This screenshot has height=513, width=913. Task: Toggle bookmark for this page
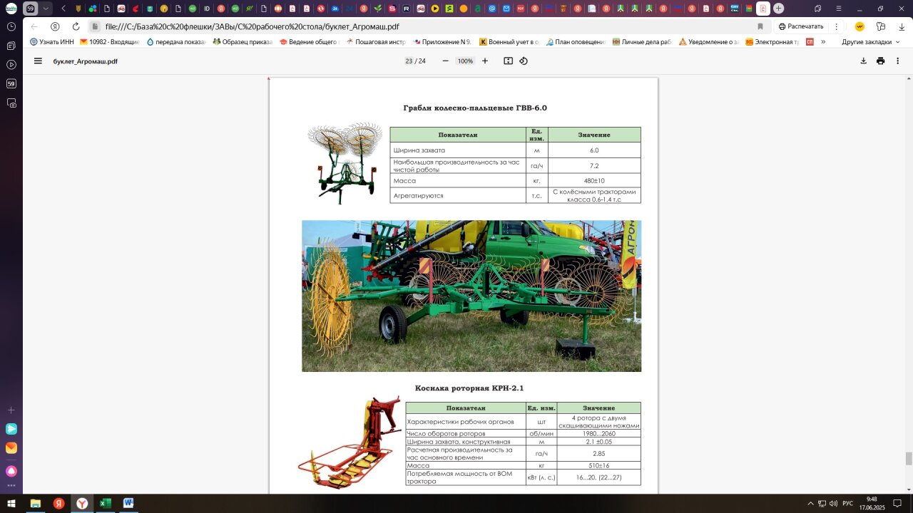pyautogui.click(x=760, y=26)
